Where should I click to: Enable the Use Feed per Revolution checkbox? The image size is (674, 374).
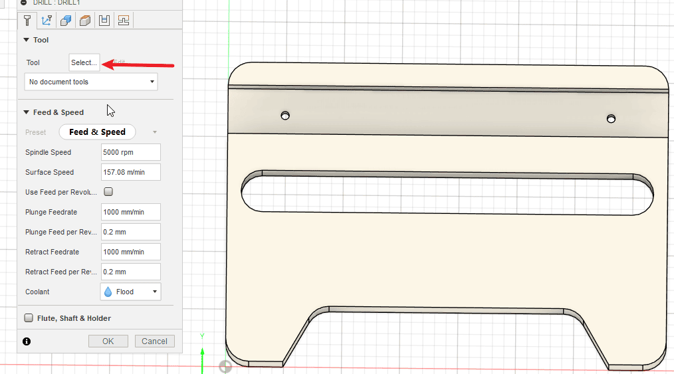108,192
